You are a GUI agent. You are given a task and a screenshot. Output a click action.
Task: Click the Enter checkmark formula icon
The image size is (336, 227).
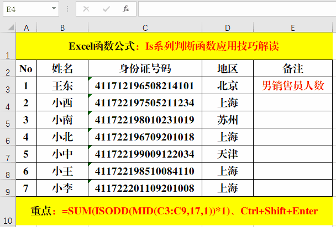(x=106, y=9)
